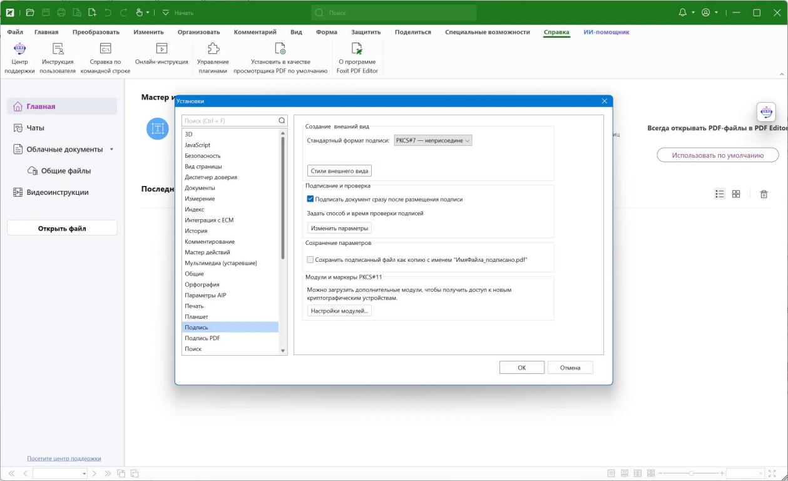Open Управление плагинами plugin manager
The height and width of the screenshot is (481, 788).
(x=213, y=49)
